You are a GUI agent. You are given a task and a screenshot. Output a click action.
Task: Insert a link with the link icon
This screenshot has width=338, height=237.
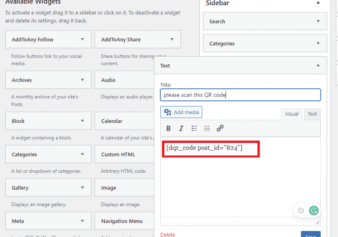[220, 129]
